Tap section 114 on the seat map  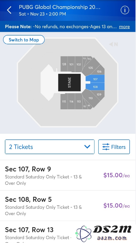(71, 101)
